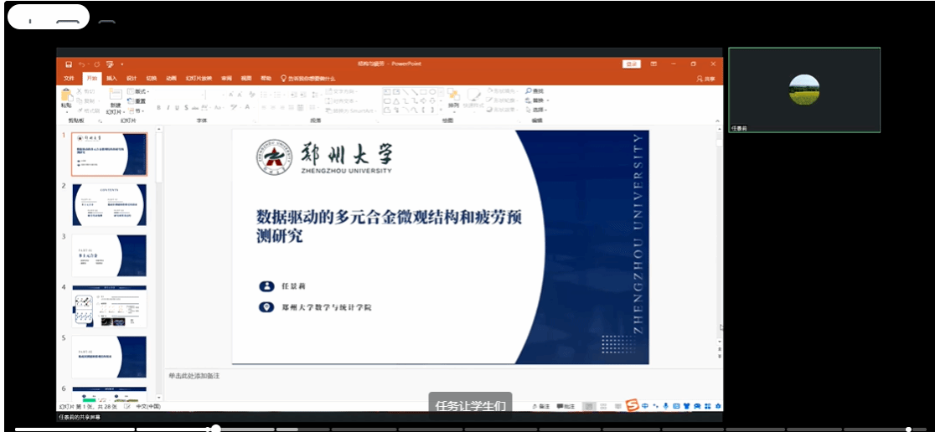The height and width of the screenshot is (432, 935).
Task: Toggle Italic (I) formatting
Action: 168,108
